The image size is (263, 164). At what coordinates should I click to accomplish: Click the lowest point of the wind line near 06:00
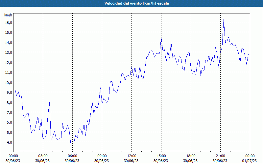pos(71,145)
